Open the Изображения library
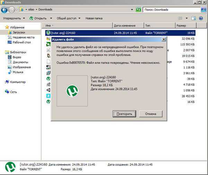 21,67
